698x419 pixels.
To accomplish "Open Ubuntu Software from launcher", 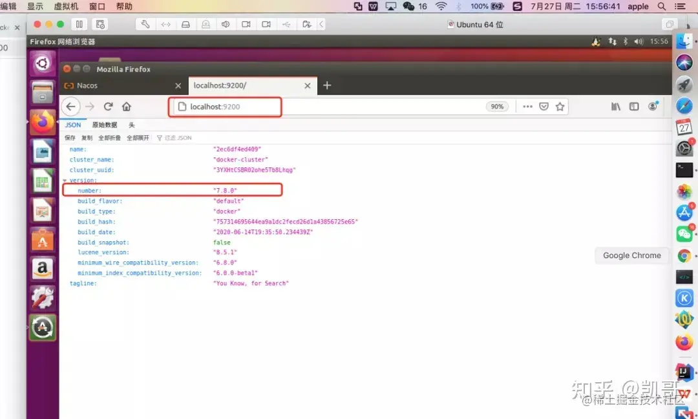I will (x=43, y=239).
